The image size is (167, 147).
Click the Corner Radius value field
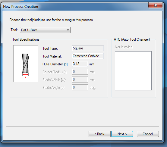click(x=80, y=72)
